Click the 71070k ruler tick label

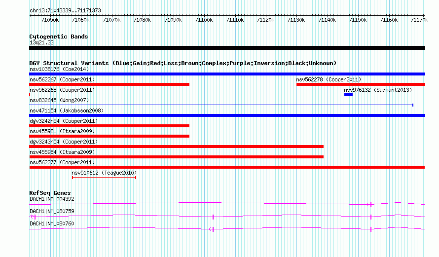(111, 20)
